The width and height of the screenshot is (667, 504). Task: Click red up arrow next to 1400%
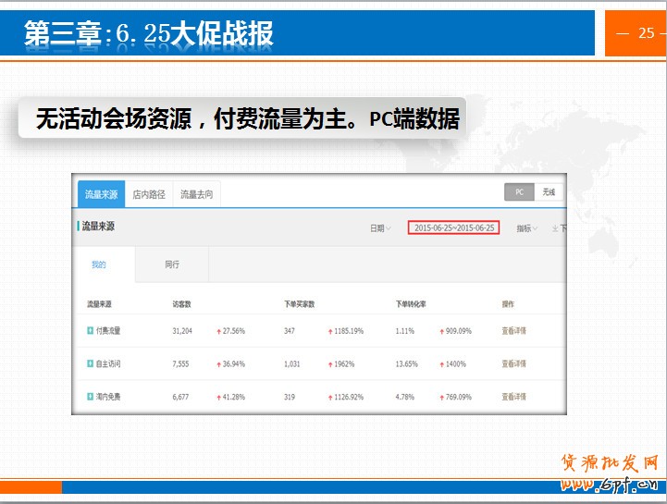click(x=440, y=363)
